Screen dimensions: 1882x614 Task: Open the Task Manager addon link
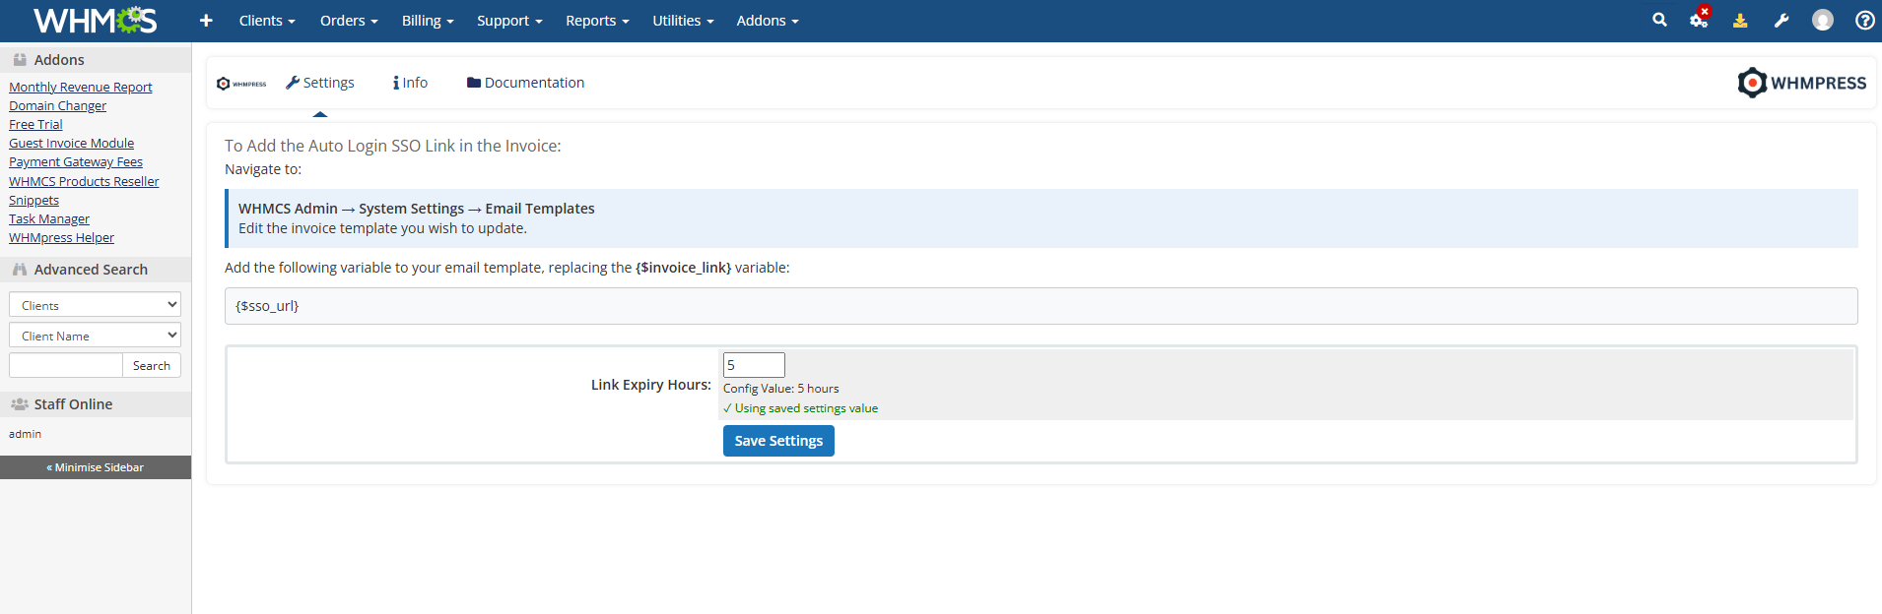coord(49,218)
